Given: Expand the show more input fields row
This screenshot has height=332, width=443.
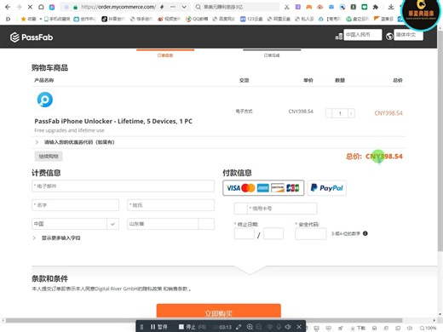Looking at the screenshot, I should coord(57,238).
